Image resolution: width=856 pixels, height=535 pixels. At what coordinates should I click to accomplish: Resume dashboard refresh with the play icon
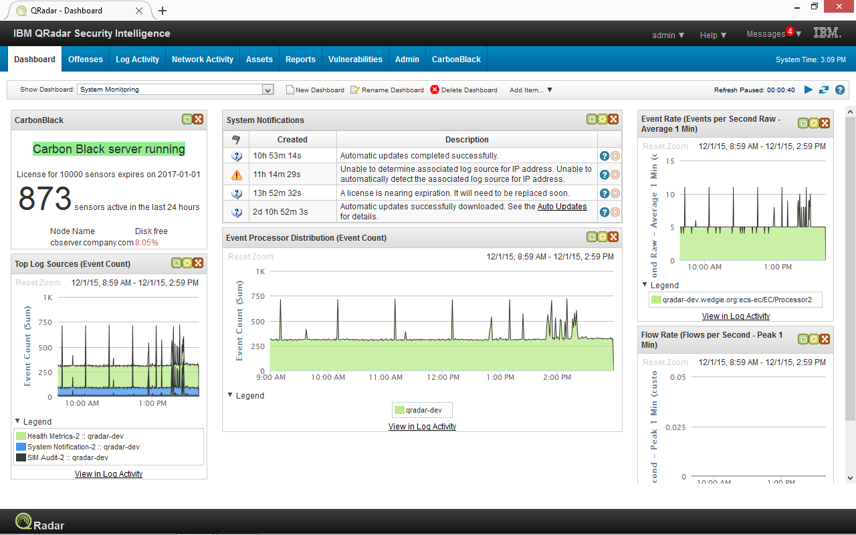(809, 90)
